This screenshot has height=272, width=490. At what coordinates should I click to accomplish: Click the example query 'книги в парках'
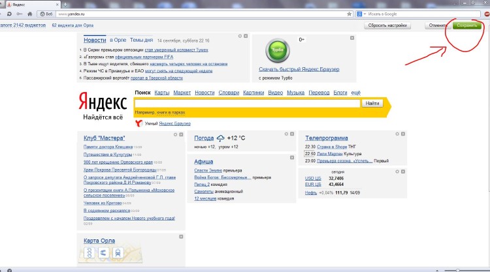(x=171, y=112)
